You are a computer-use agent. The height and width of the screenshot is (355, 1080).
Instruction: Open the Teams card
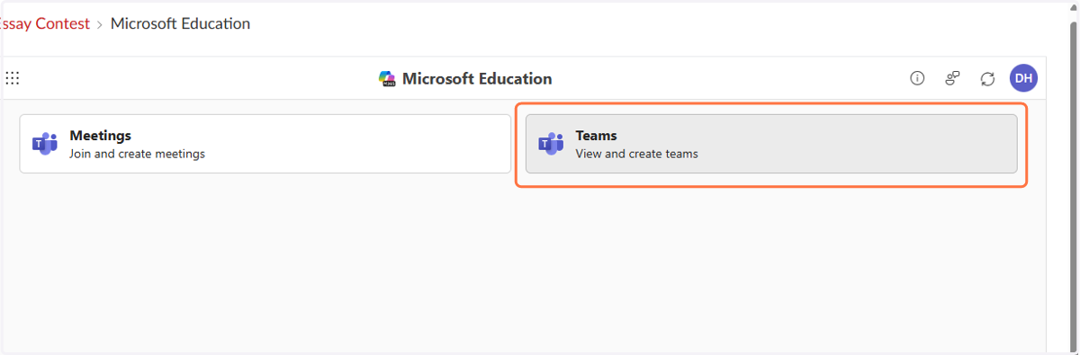tap(771, 143)
